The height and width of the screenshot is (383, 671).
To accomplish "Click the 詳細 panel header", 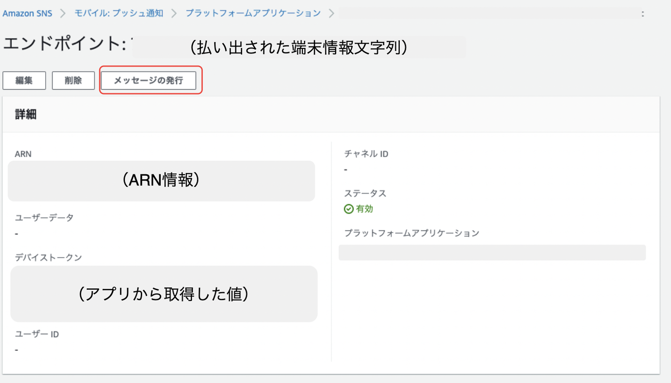I will pos(26,115).
